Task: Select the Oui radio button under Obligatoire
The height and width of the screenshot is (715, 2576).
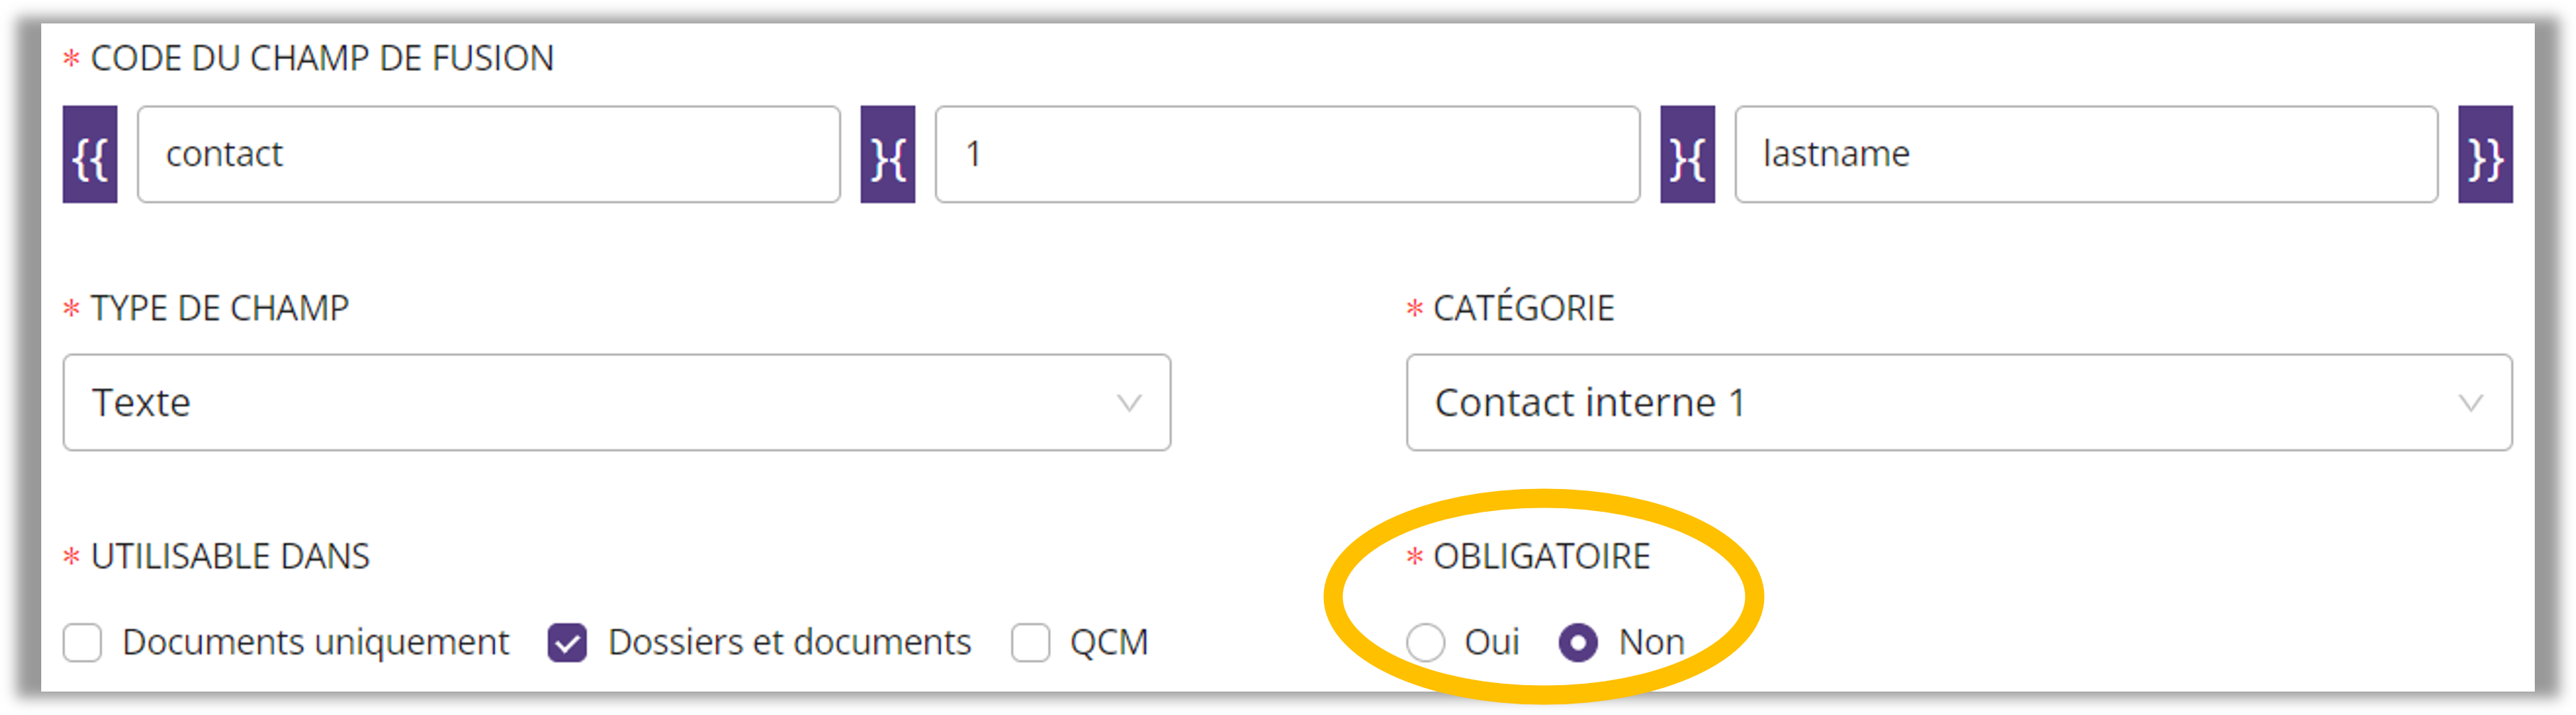Action: pyautogui.click(x=1425, y=643)
